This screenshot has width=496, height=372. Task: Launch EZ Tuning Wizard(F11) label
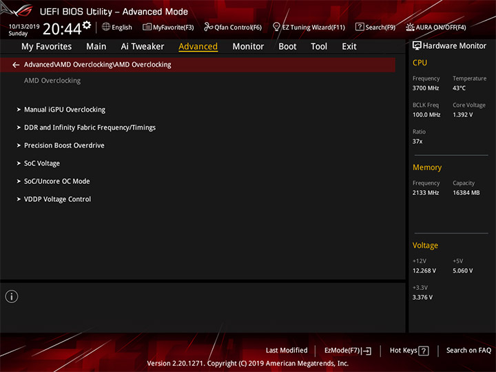tap(313, 28)
